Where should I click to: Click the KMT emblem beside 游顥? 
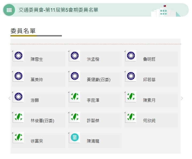coord(18,97)
